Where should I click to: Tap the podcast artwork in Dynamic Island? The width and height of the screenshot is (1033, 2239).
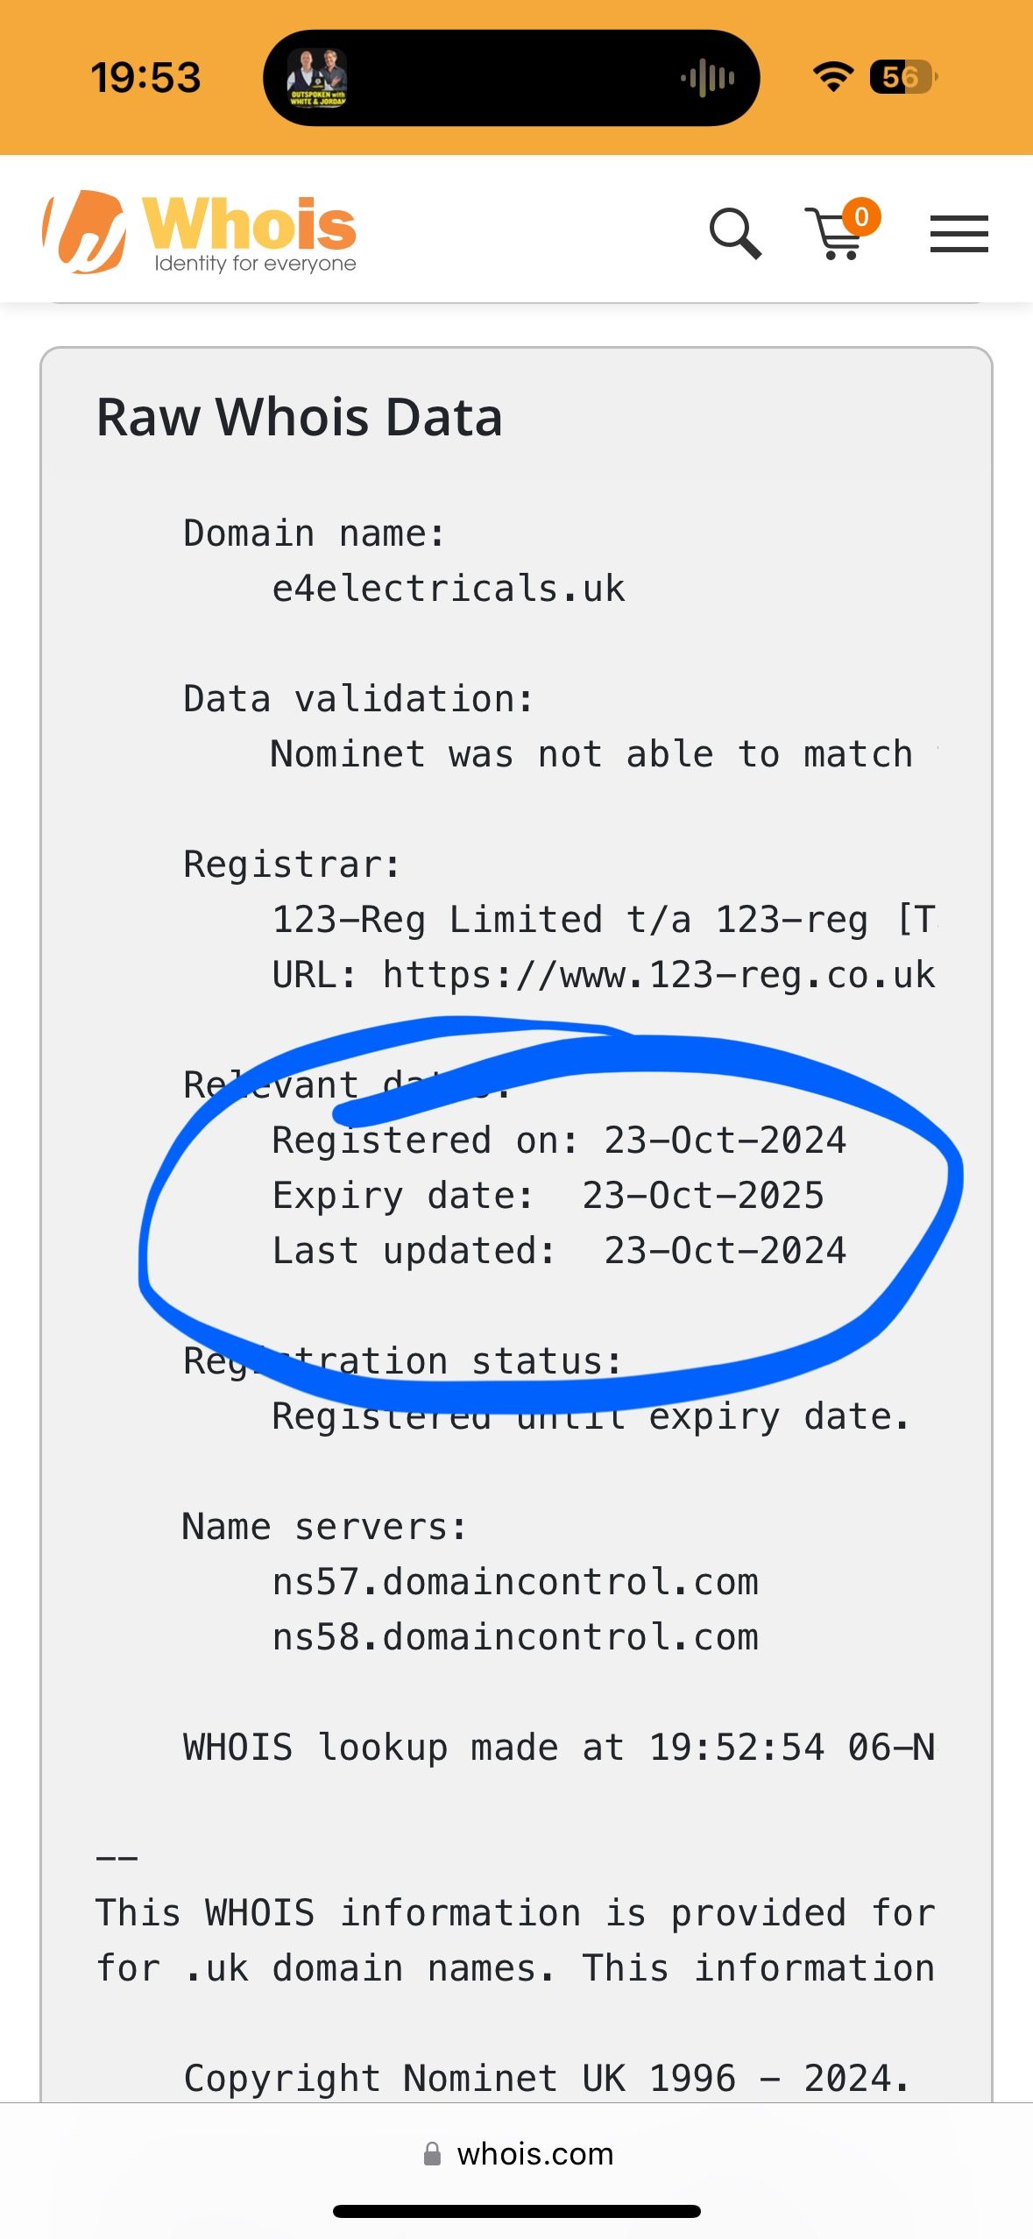[317, 78]
